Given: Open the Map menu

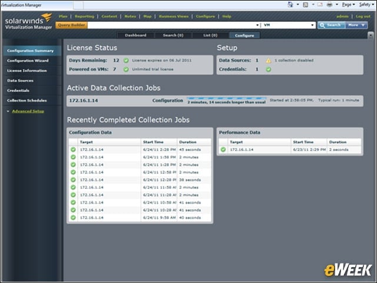Looking at the screenshot, I should (147, 17).
